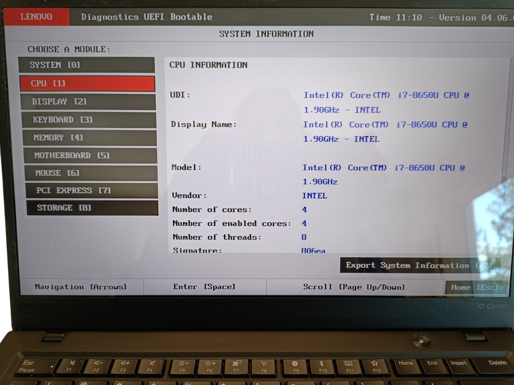This screenshot has width=514, height=385.
Task: Choose the STORAGE [8] module
Action: 93,208
